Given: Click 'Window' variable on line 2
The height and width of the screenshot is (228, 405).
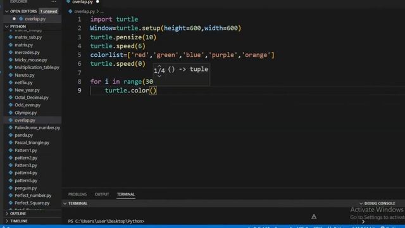Looking at the screenshot, I should (101, 28).
